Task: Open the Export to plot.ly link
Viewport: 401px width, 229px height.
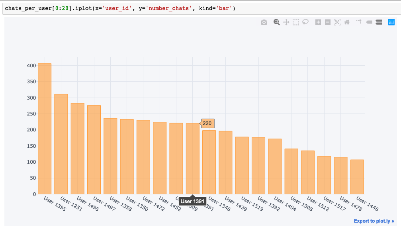Action: 374,221
